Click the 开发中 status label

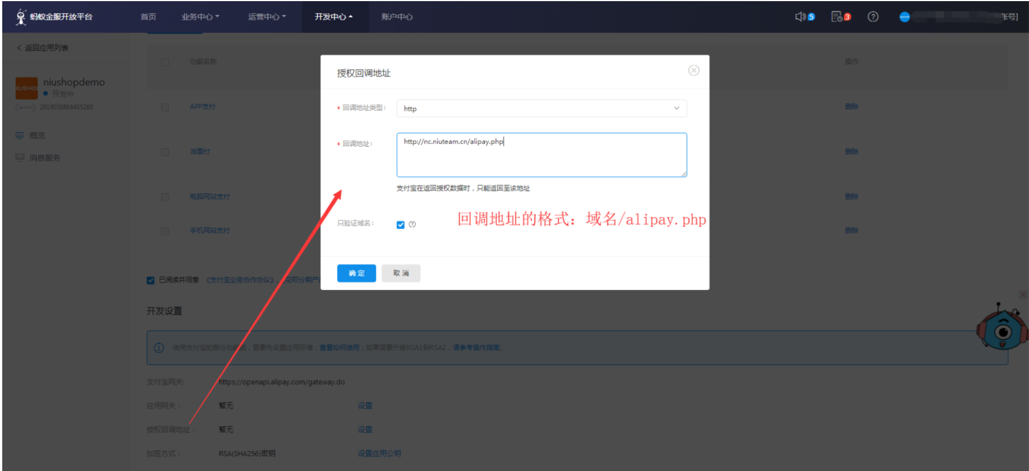coord(62,94)
